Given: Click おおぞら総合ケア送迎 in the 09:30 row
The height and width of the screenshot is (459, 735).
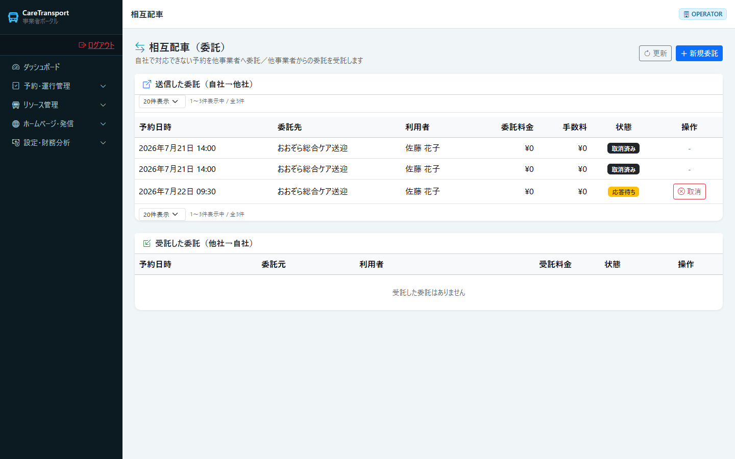Looking at the screenshot, I should point(312,192).
